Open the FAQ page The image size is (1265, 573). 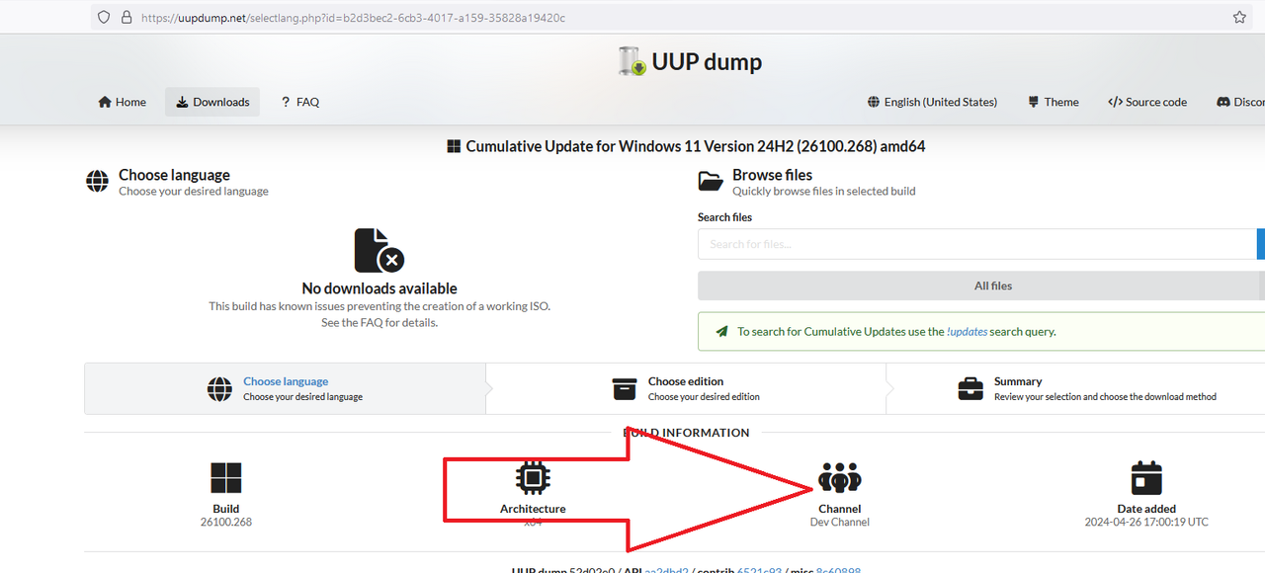(300, 102)
